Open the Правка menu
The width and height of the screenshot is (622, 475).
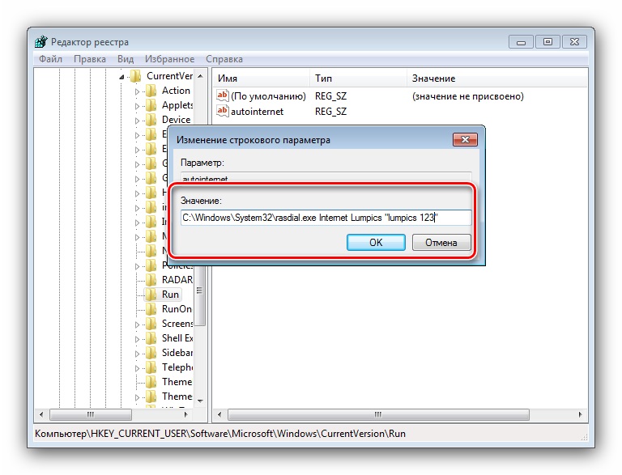coord(90,59)
